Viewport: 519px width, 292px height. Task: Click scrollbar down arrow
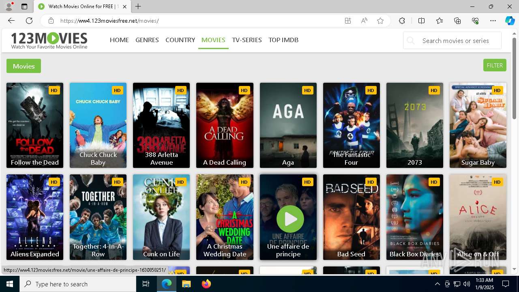515,269
